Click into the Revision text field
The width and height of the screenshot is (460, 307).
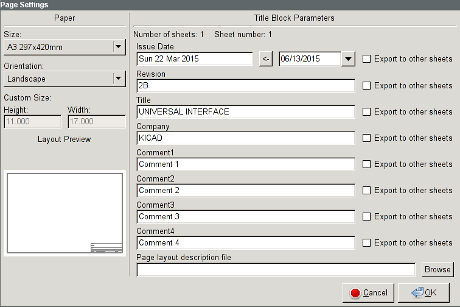(x=245, y=86)
